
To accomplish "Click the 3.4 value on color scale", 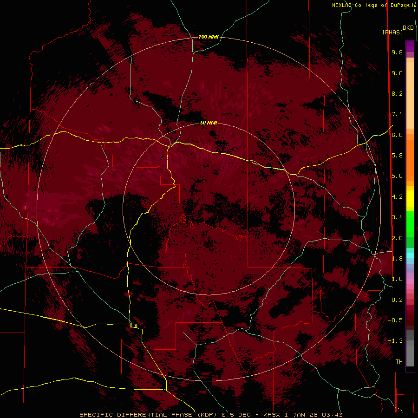I will pos(397,217).
